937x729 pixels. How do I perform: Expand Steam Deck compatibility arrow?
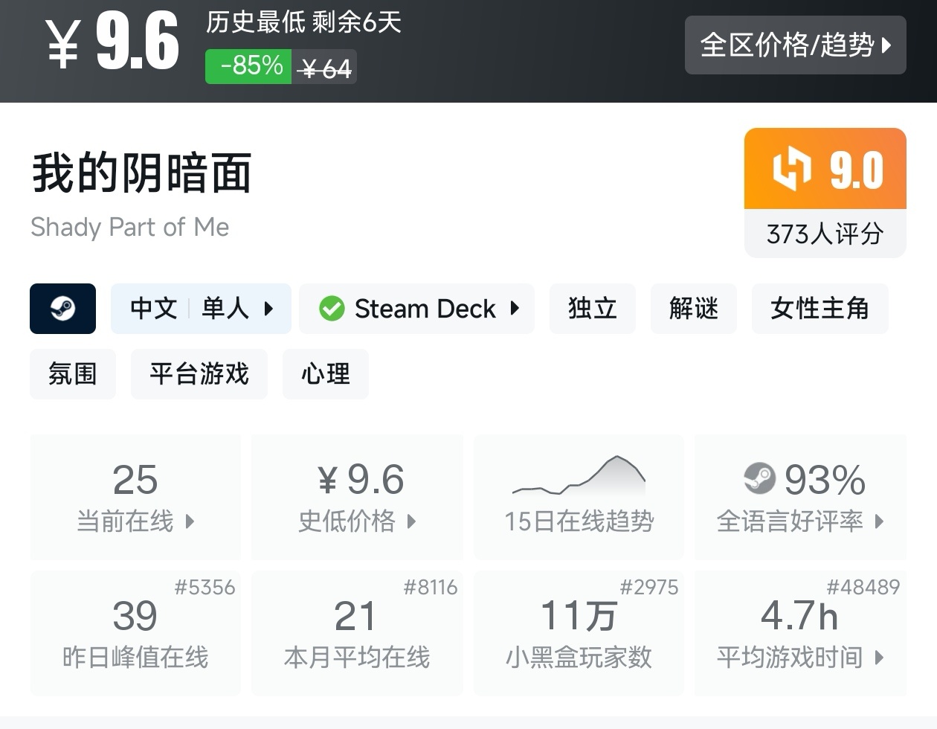[515, 309]
